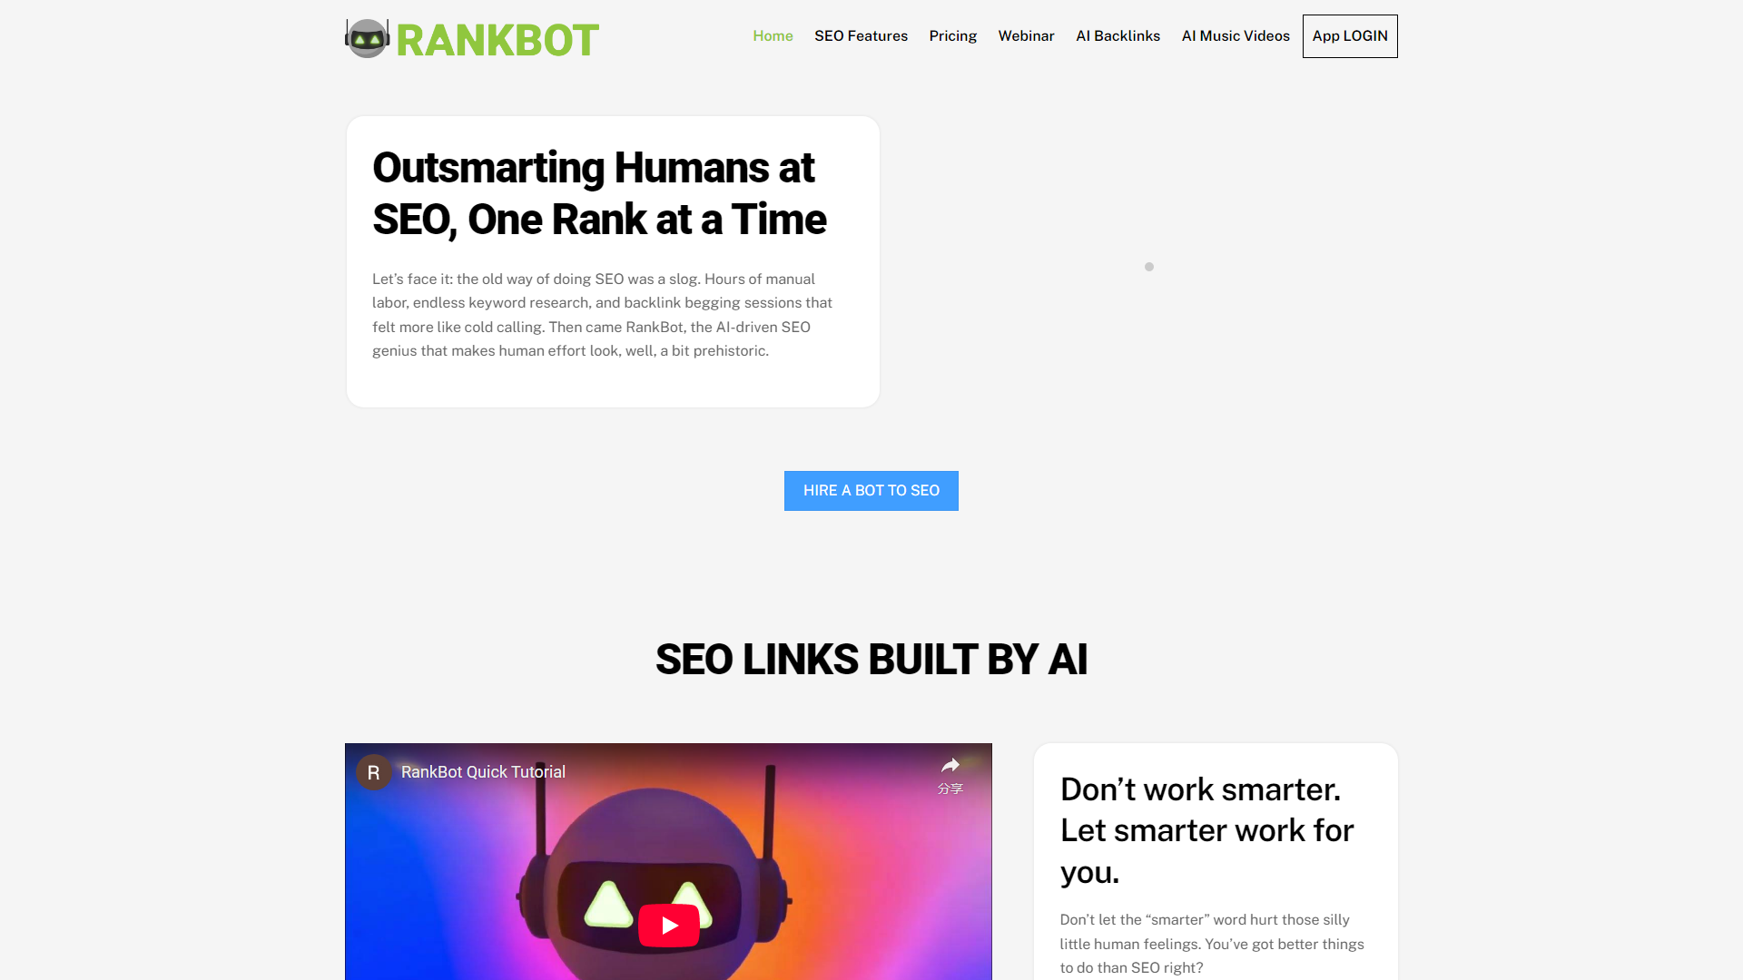Click the circular dot indicator on right side
This screenshot has height=980, width=1743.
pos(1149,266)
